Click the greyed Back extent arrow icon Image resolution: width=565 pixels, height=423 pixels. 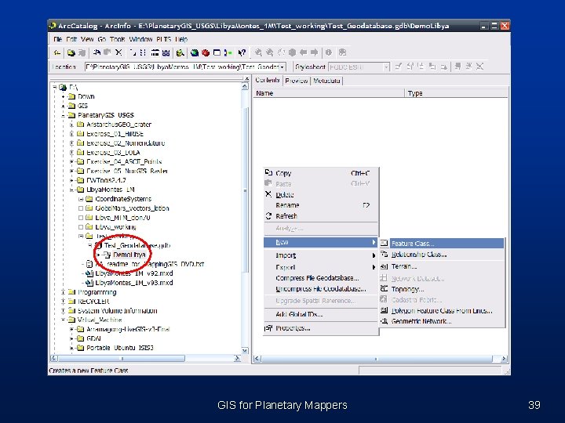[303, 53]
